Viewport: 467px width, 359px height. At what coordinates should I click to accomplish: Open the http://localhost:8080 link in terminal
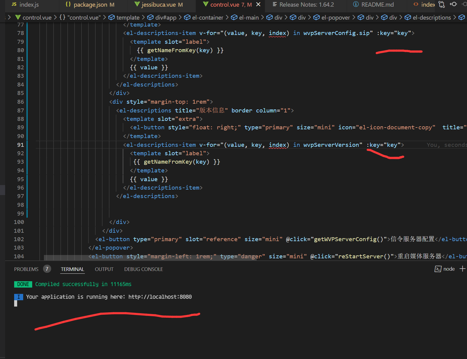pyautogui.click(x=160, y=297)
